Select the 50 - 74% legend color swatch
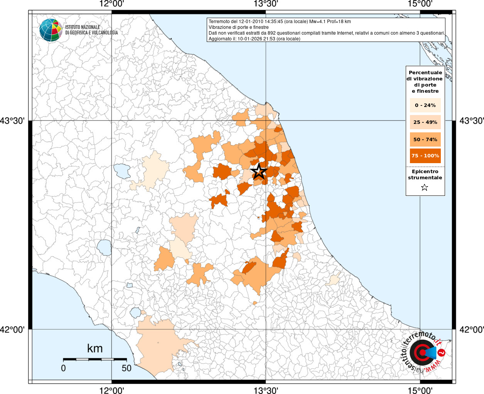This screenshot has height=394, width=484. 425,139
